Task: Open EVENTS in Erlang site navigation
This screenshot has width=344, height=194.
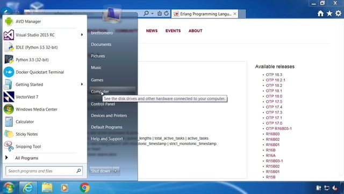Action: click(173, 31)
